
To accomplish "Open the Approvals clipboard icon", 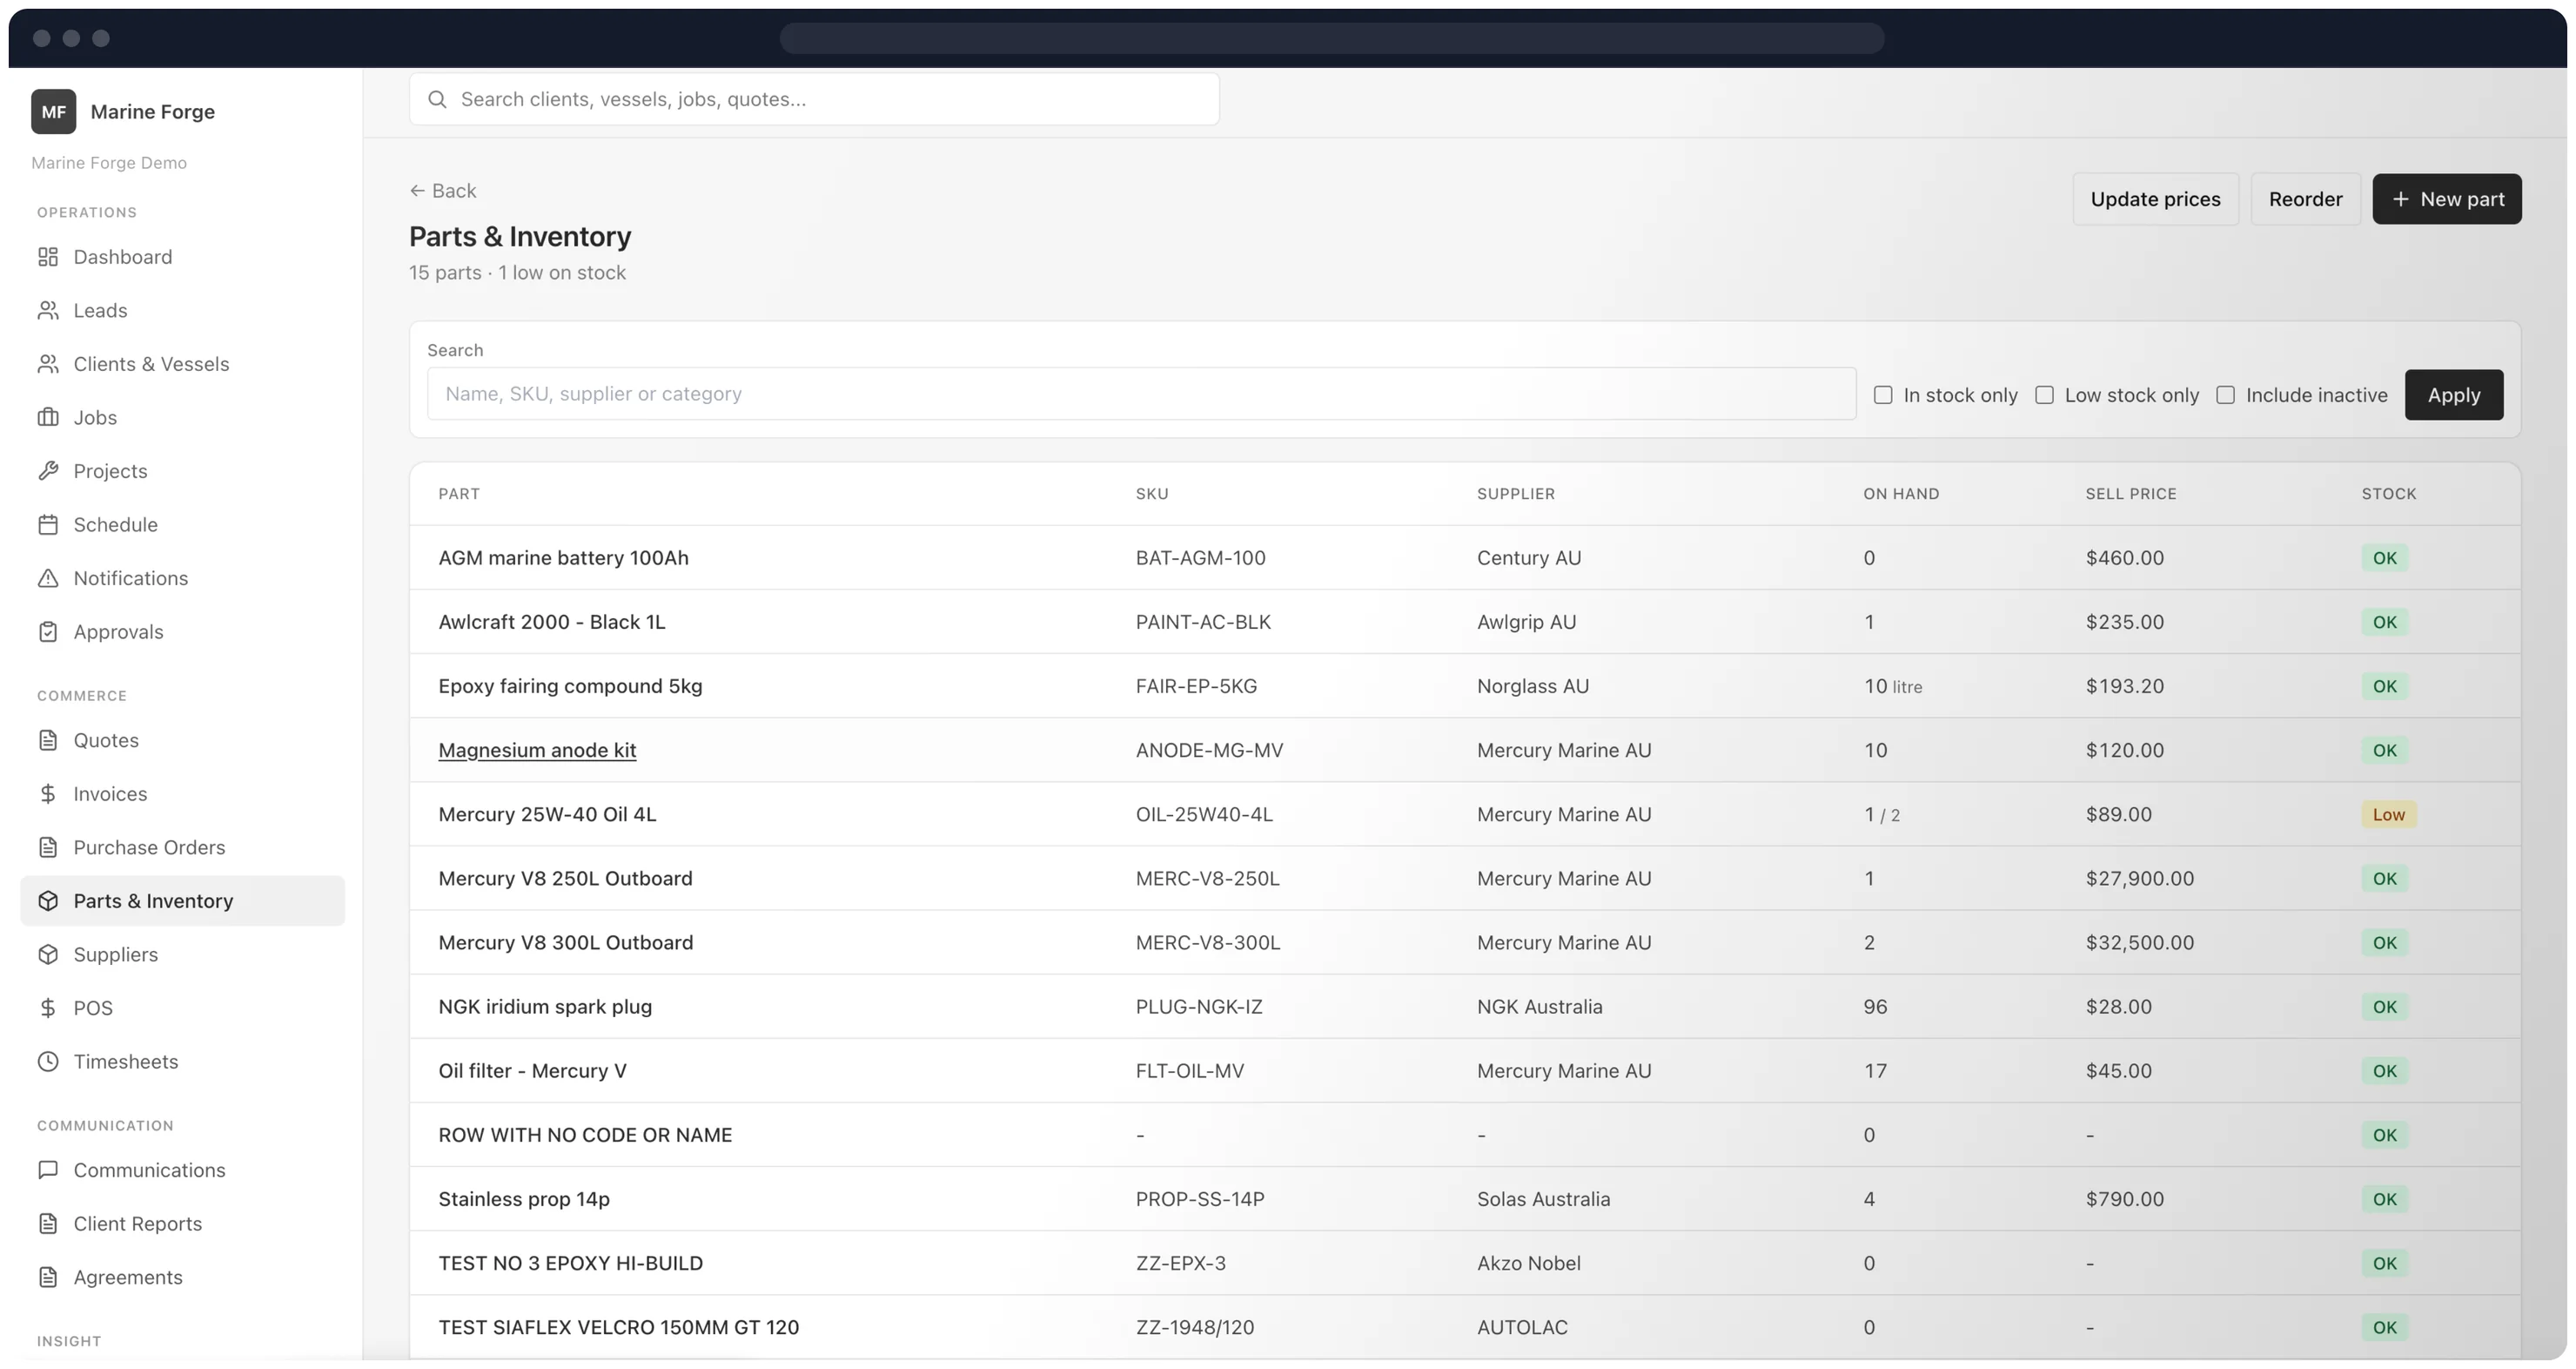I will click(48, 631).
